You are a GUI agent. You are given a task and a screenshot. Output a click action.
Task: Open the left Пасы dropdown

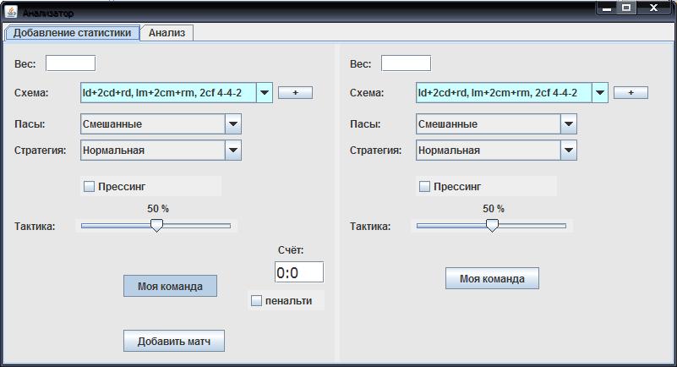pyautogui.click(x=233, y=124)
